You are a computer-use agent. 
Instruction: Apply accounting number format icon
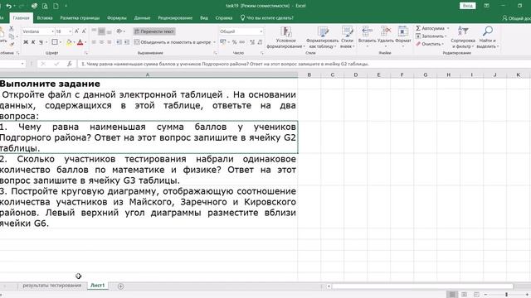223,42
